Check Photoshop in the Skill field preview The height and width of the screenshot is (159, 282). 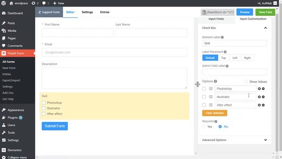click(44, 102)
